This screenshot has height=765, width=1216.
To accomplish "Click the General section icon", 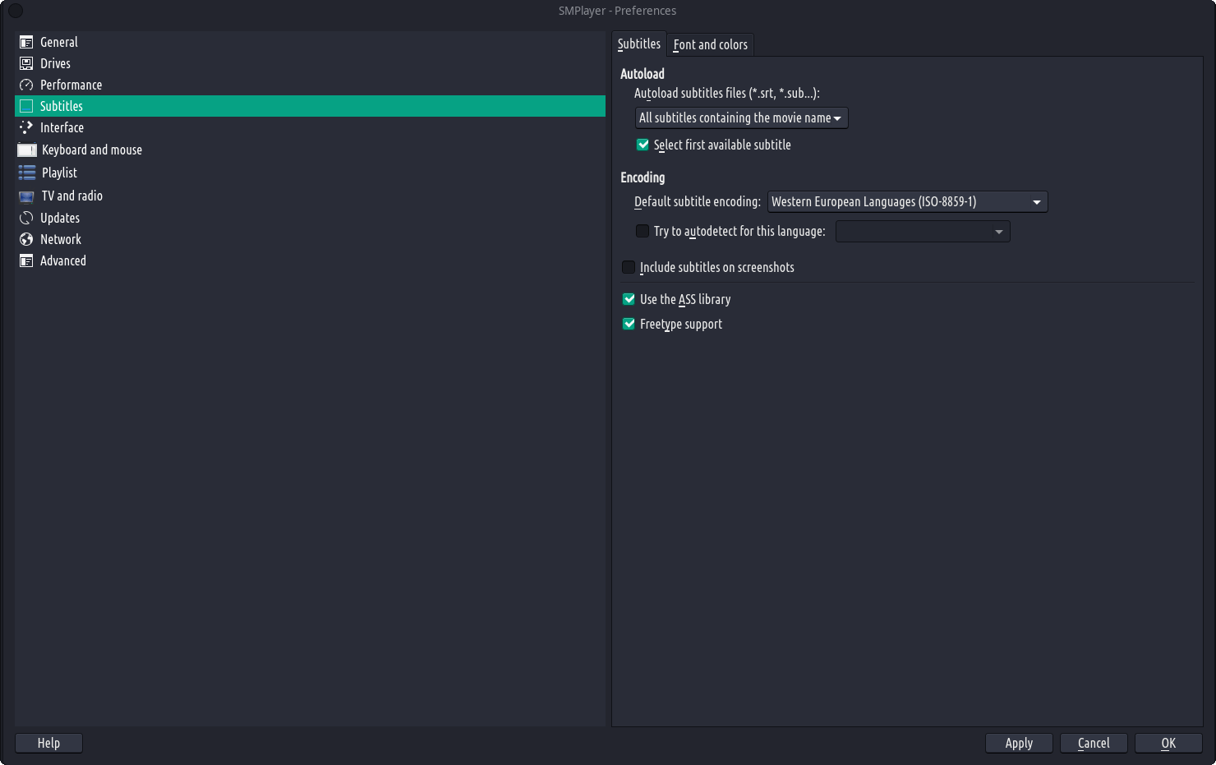I will pyautogui.click(x=26, y=42).
